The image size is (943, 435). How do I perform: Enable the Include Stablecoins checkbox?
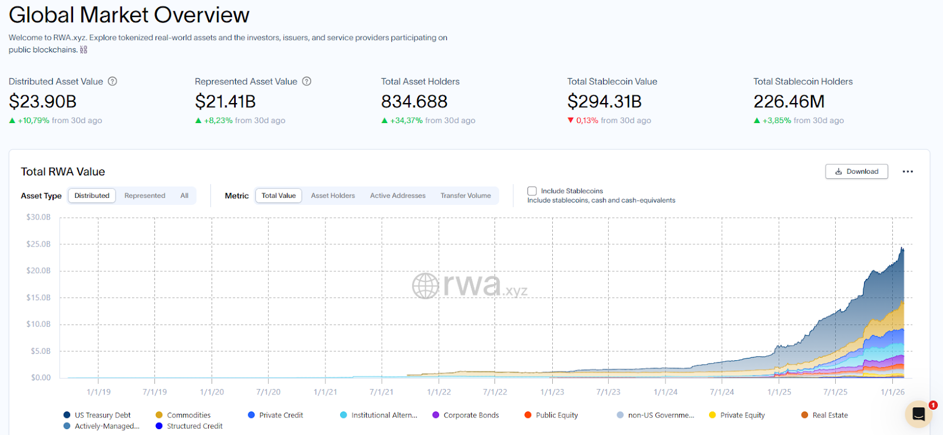pyautogui.click(x=532, y=191)
